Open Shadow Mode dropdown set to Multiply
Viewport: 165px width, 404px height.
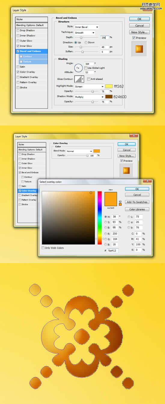[89, 97]
